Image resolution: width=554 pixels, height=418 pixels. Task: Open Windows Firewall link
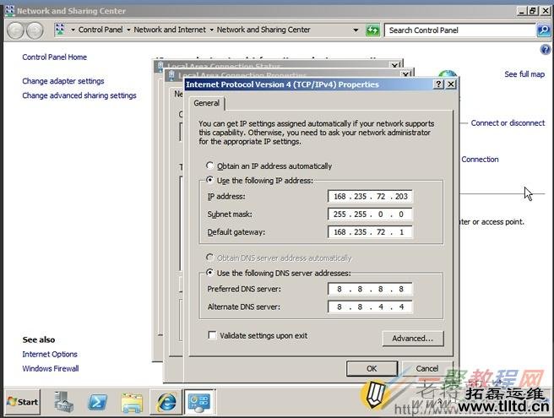51,368
